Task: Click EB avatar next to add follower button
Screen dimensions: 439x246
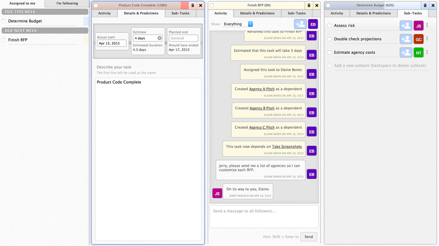Action: point(313,24)
